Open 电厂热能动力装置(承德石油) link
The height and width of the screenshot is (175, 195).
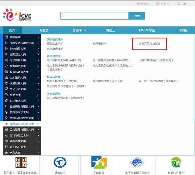(x=64, y=60)
